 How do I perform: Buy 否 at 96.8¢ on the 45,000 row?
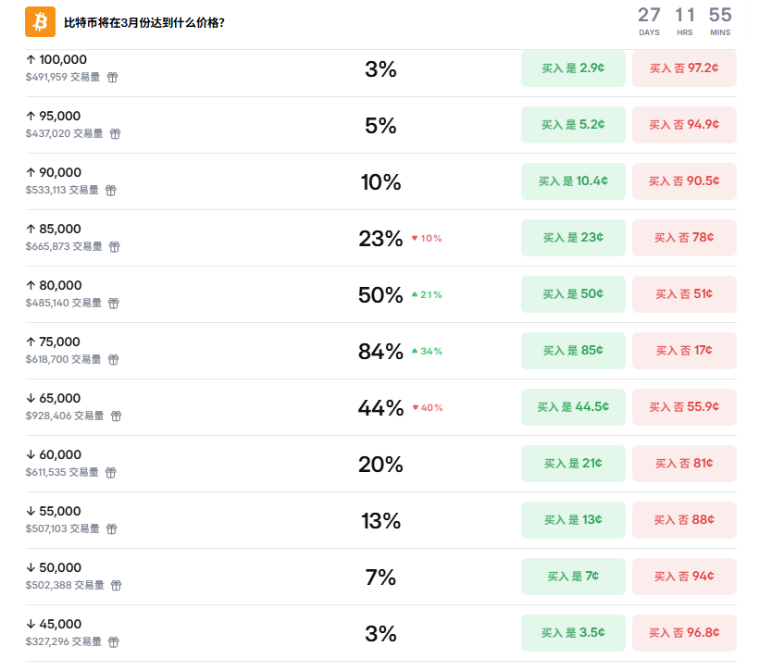point(684,633)
